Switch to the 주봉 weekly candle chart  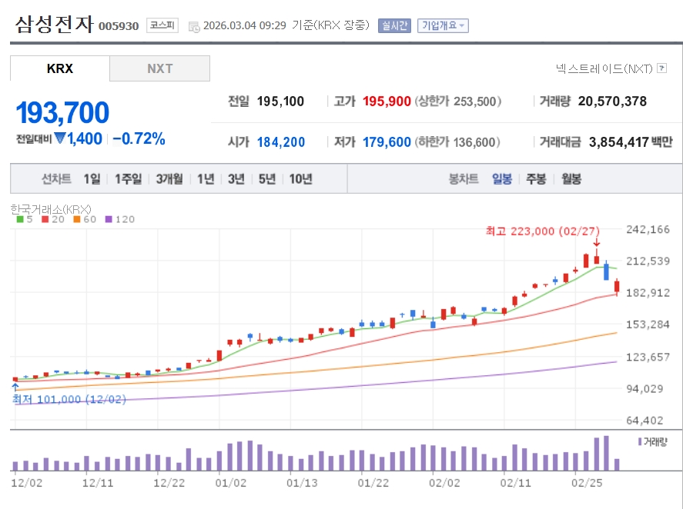pos(536,178)
